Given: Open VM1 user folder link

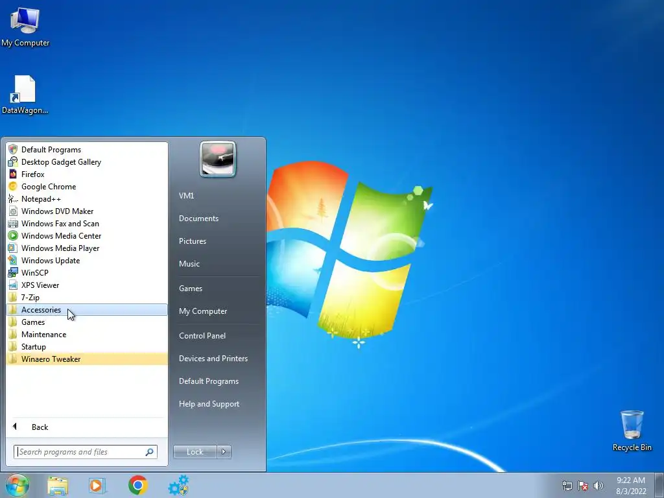Looking at the screenshot, I should click(186, 196).
